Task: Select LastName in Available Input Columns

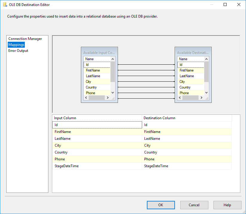Action: (97, 76)
